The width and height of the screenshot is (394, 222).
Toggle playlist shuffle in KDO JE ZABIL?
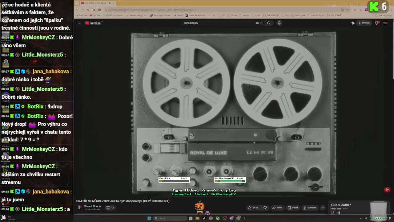coord(339,213)
